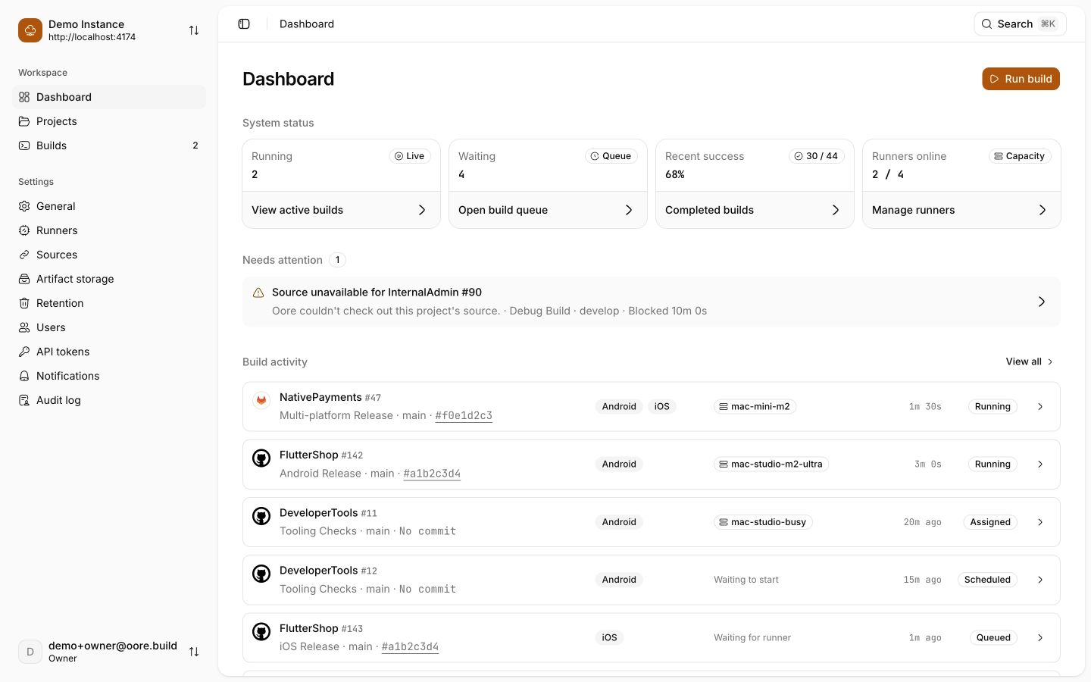
Task: Click the Users icon in sidebar
Action: coord(24,327)
